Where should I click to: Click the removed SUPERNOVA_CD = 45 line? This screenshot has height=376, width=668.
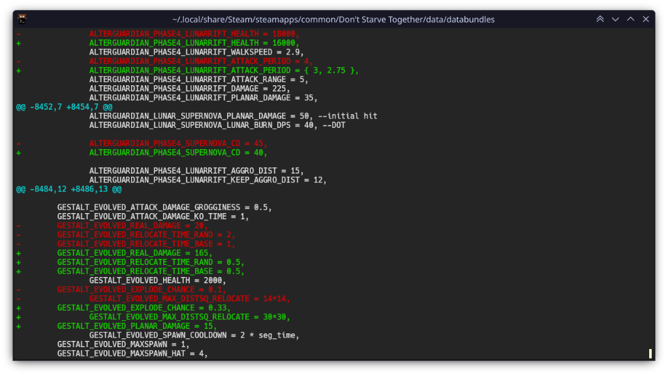pyautogui.click(x=178, y=144)
